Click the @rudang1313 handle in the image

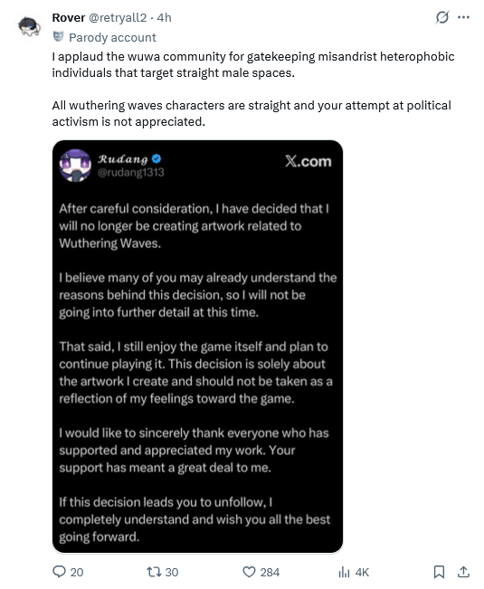(x=131, y=173)
